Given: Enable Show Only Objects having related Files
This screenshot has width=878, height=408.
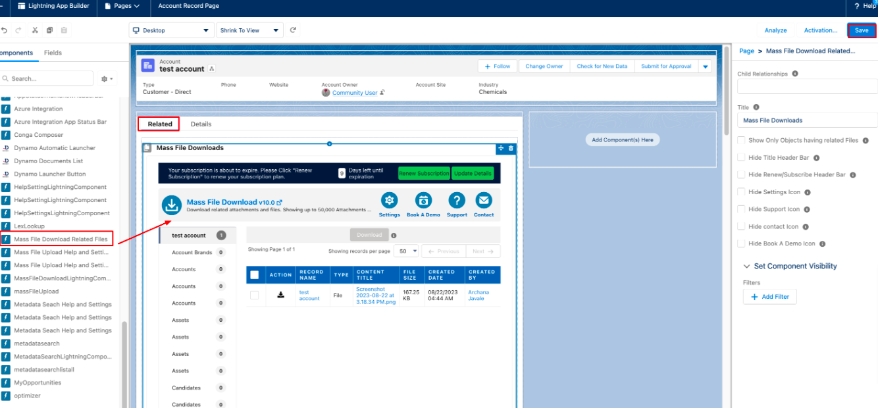Looking at the screenshot, I should [x=742, y=140].
